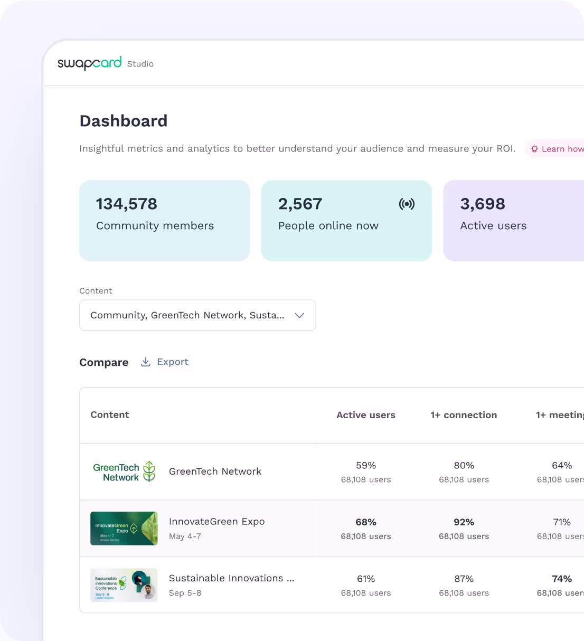Screen dimensions: 584x641
Task: Expand the content selection showing Community, GreenTech Network
Action: pos(197,315)
